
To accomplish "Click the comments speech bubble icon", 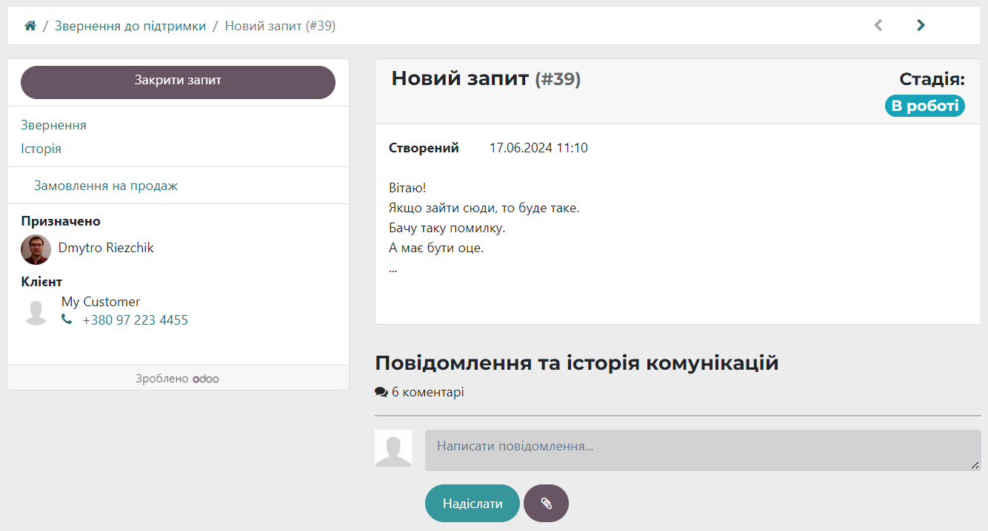I will coord(381,393).
